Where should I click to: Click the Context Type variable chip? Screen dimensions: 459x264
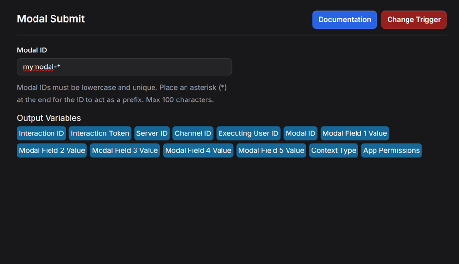pos(334,150)
